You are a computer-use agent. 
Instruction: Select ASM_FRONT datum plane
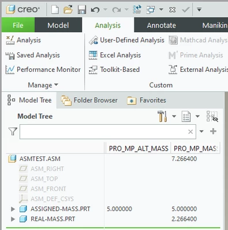tap(48, 189)
